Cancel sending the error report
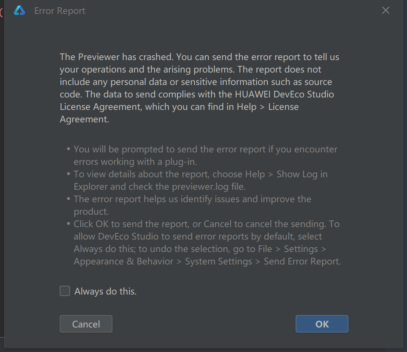This screenshot has height=352, width=407. 86,324
